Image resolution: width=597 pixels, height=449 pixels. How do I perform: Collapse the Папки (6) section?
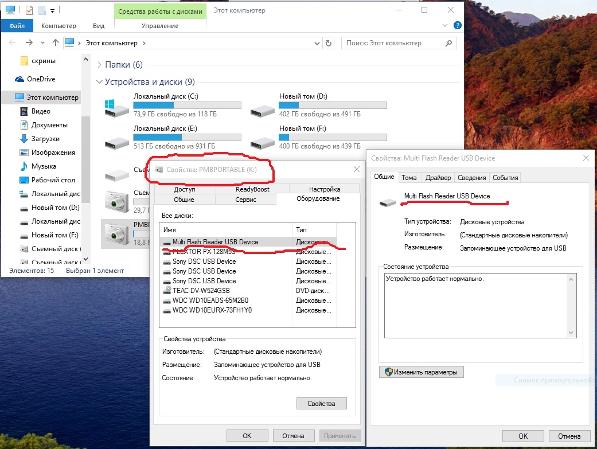tap(100, 65)
